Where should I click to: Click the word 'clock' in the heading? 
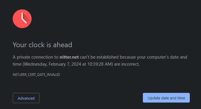tap(36, 45)
